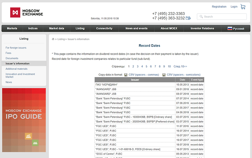Image resolution: width=252 pixels, height=158 pixels.
Task: Focus the Search input field
Action: point(222,17)
